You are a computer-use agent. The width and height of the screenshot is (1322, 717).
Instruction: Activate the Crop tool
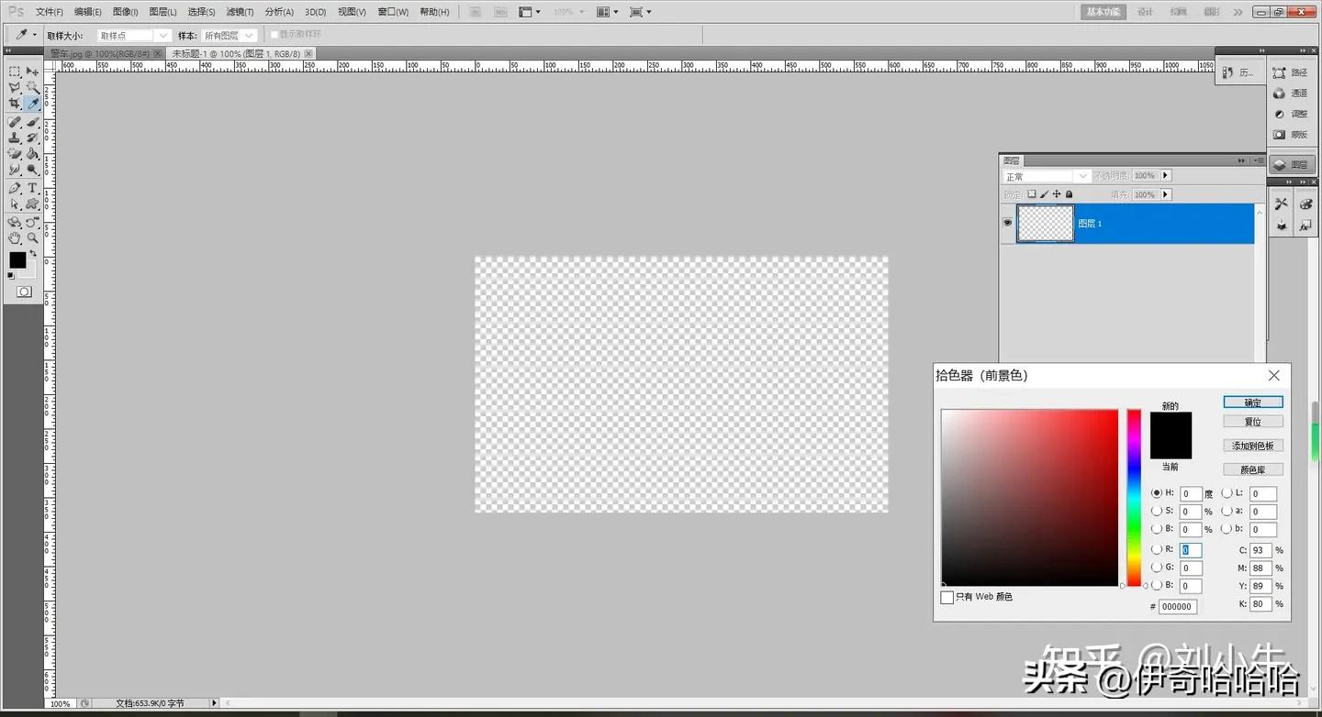[15, 104]
